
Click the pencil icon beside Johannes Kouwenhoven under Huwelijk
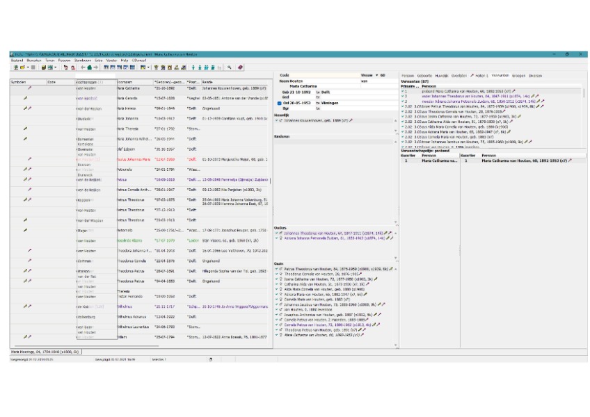coord(352,120)
